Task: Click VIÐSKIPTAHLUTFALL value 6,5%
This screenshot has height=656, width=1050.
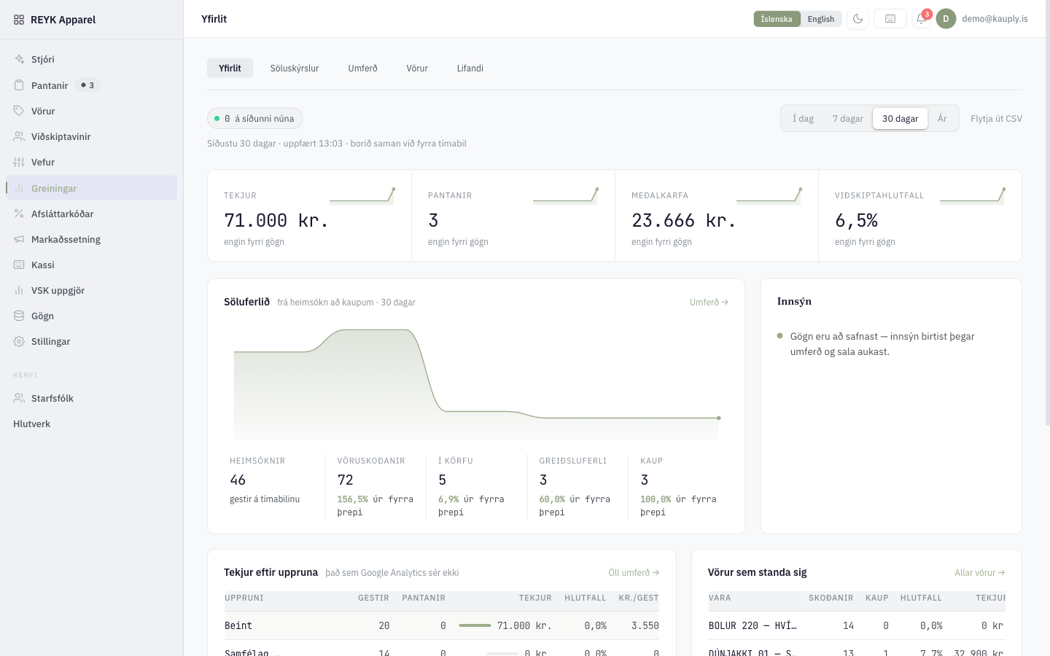Action: click(x=856, y=220)
